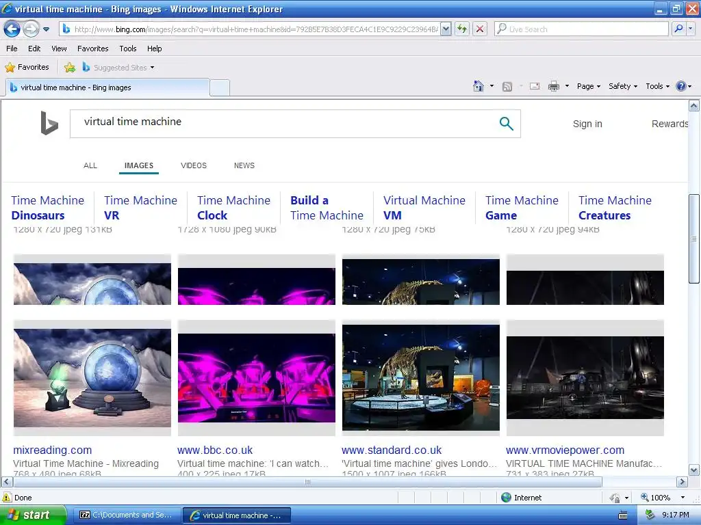
Task: Expand the address bar history dropdown
Action: tap(446, 29)
